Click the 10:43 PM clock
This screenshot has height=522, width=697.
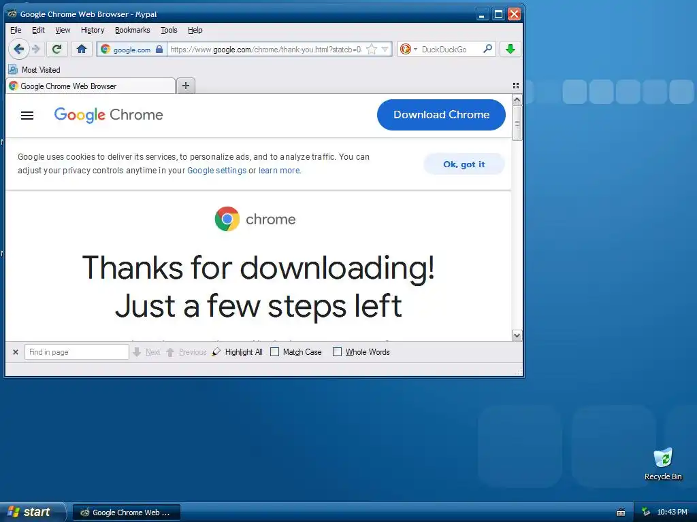click(672, 512)
